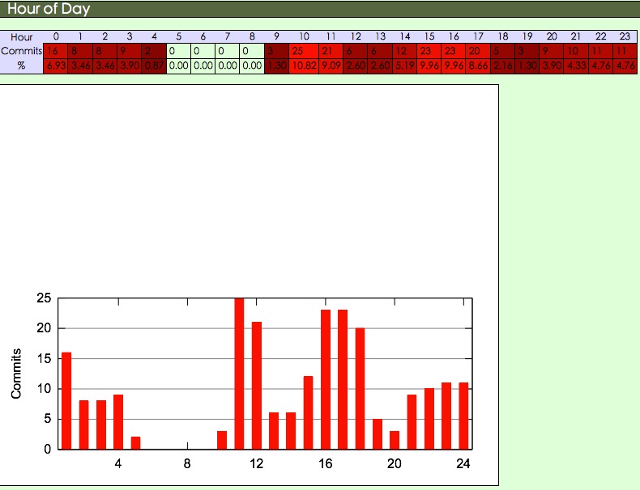Click the 8.66 percentage cell
This screenshot has height=490, width=640.
tap(478, 65)
